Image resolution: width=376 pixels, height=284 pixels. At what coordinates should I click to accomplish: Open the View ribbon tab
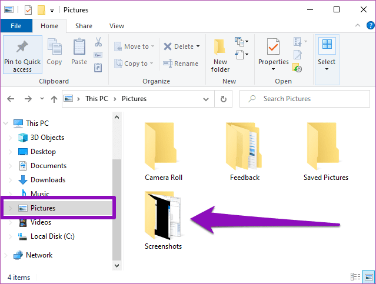(117, 26)
